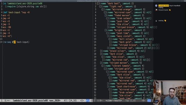Image resolution: width=186 pixels, height=105 pixels.
Task: Click the window number 2 in right mode line
Action: coord(94,101)
